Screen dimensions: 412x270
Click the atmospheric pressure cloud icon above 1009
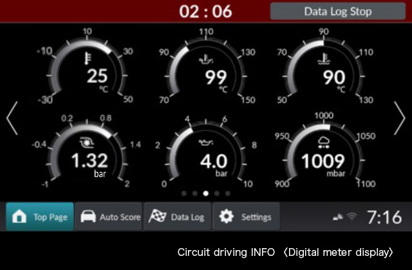[324, 143]
